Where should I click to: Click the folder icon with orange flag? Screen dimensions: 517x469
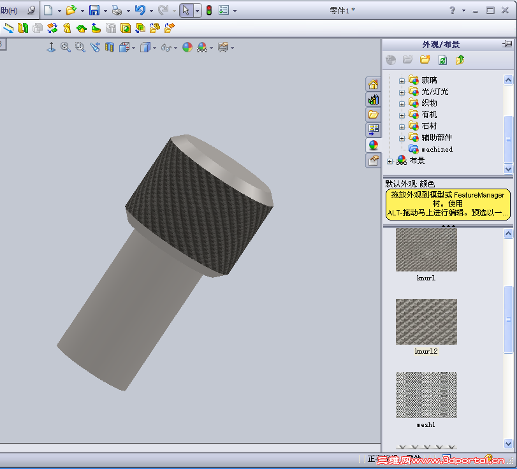170,28
